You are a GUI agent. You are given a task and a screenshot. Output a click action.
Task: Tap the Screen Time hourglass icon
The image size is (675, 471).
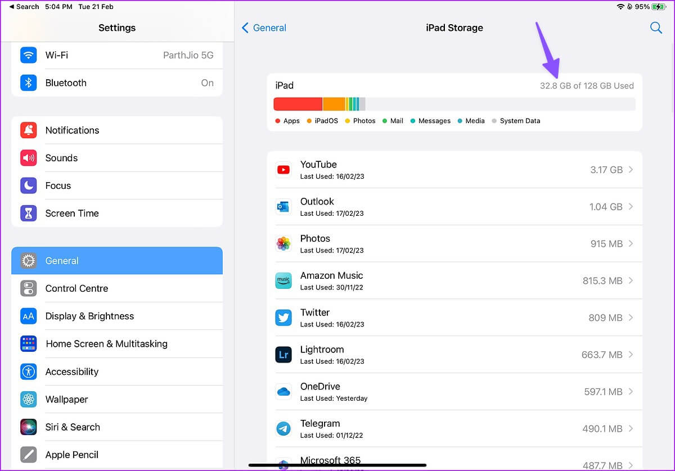click(x=29, y=213)
